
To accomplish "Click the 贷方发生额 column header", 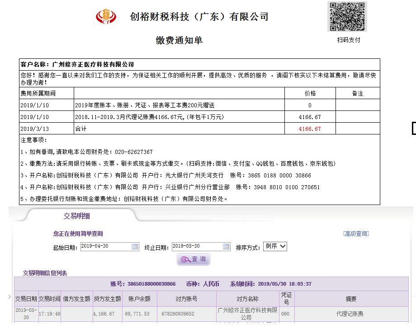I will 108,299.
